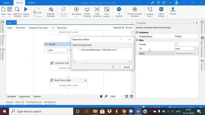Click the path field in Assign
This screenshot has height=115, width=205.
57,50
